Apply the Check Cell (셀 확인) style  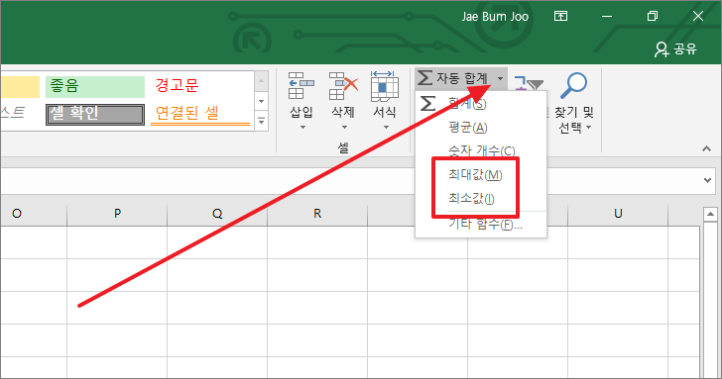95,114
